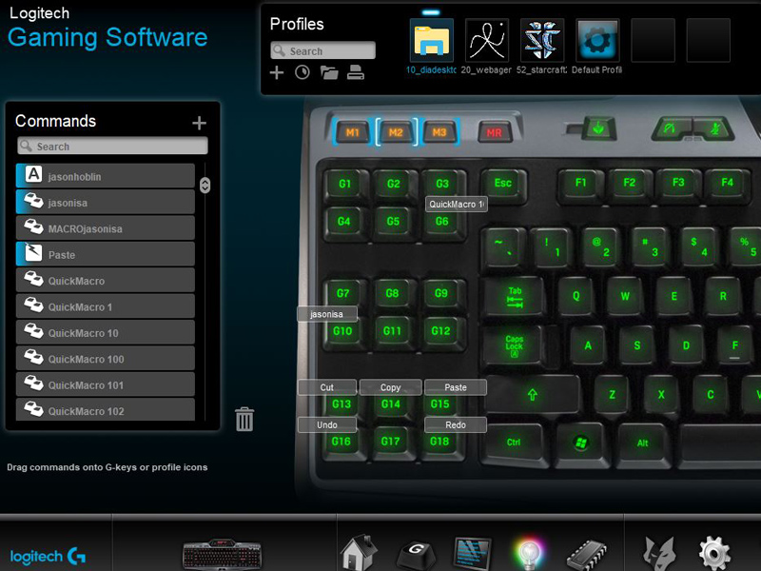Switch to the M3 mode key

pyautogui.click(x=439, y=132)
